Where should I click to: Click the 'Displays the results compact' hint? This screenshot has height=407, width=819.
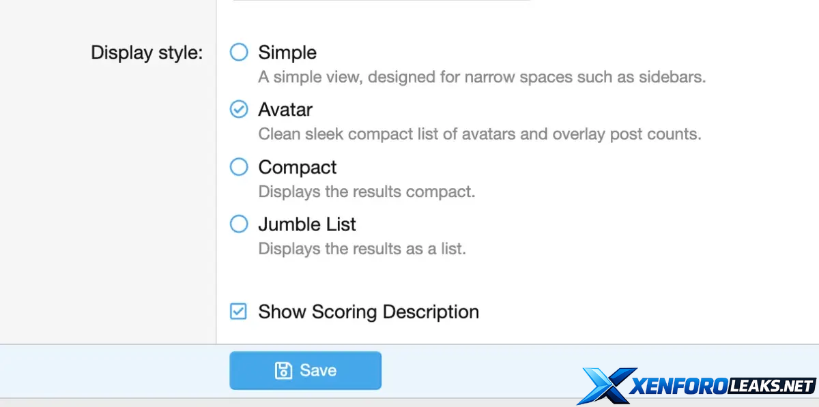coord(367,192)
